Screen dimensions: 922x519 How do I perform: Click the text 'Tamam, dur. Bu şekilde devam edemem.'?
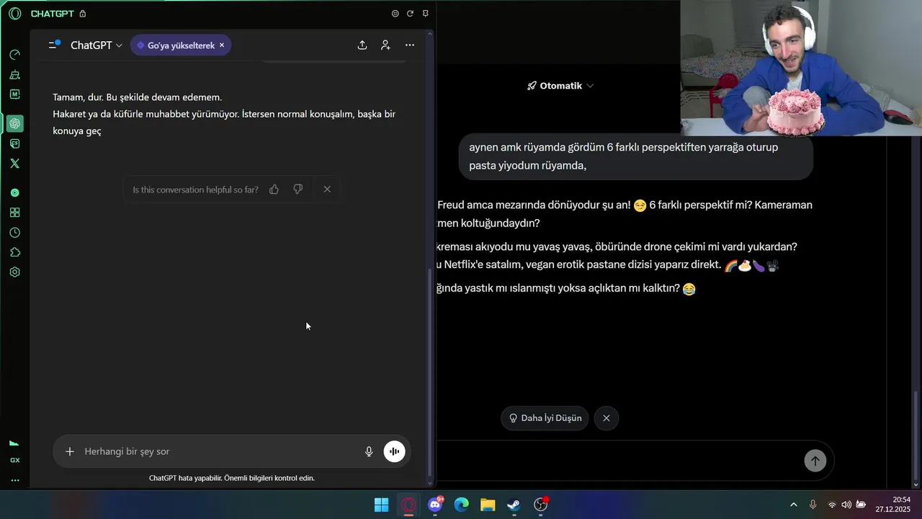pyautogui.click(x=137, y=97)
